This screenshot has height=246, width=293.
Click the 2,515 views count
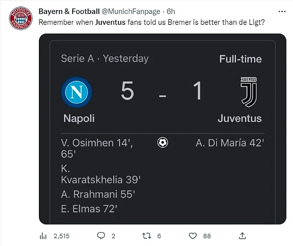[61, 236]
